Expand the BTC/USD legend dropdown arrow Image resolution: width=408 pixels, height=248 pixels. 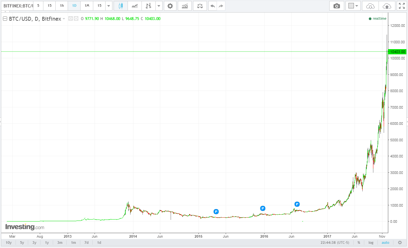64,19
